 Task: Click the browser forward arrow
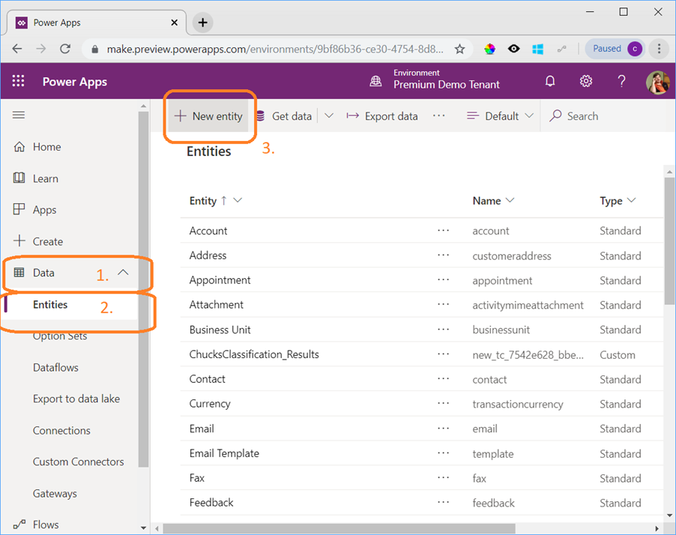click(x=41, y=49)
